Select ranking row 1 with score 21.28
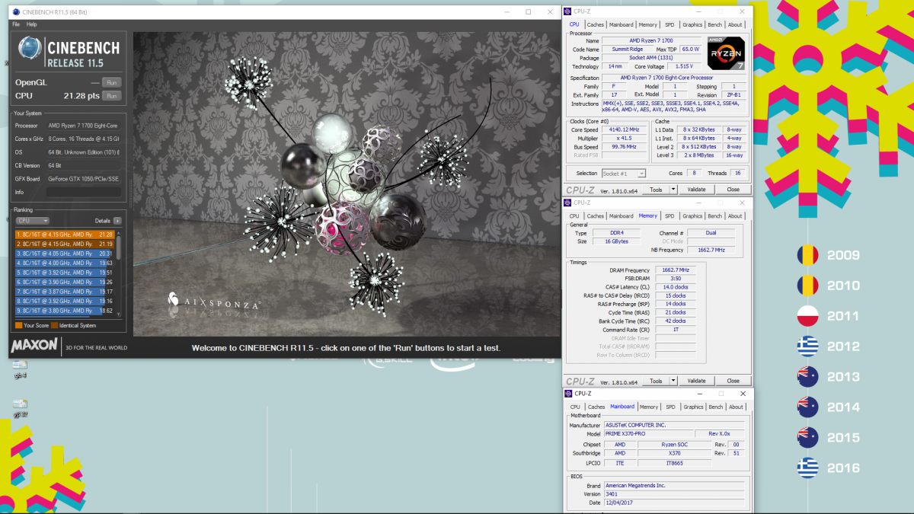This screenshot has width=914, height=514. coord(65,235)
